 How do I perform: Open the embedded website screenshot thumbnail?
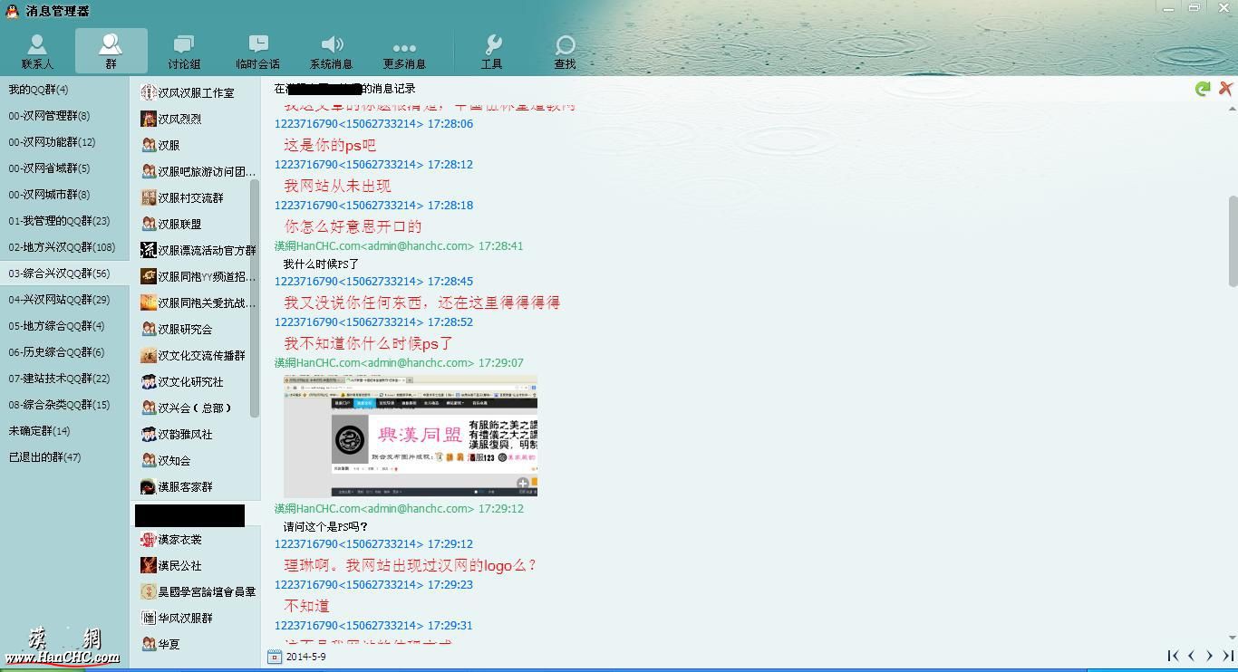pyautogui.click(x=410, y=436)
